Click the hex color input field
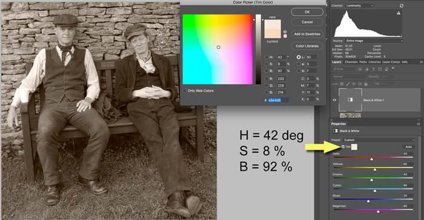 coord(279,100)
